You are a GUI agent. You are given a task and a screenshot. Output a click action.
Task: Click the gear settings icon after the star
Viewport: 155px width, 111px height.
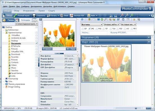click(139, 19)
